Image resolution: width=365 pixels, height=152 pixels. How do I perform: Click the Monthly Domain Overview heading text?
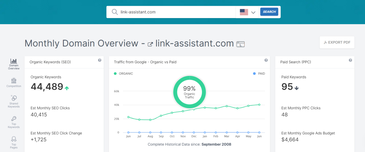[82, 43]
